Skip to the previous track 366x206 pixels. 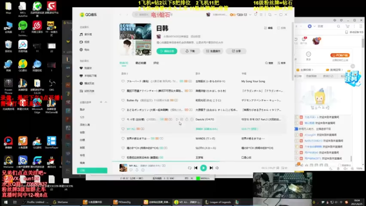[196, 168]
